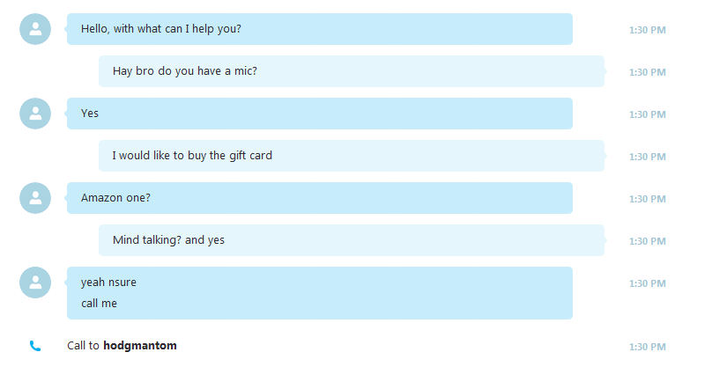Click avatar beside "Hello, with what can I help you?"
The image size is (712, 367).
point(35,29)
